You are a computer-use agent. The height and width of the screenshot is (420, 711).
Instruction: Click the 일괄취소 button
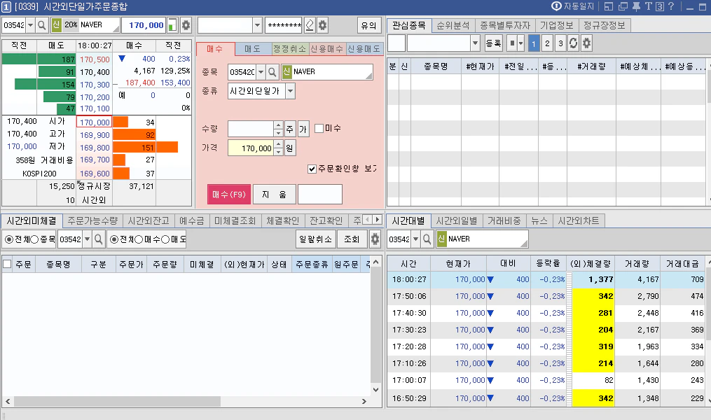pyautogui.click(x=316, y=239)
